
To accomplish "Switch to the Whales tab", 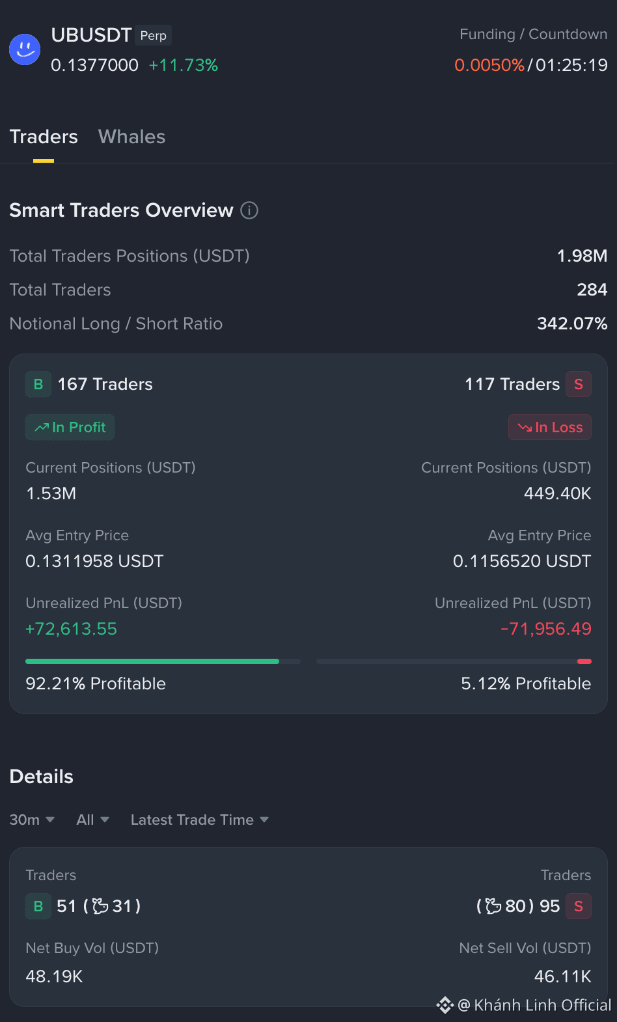I will (131, 137).
